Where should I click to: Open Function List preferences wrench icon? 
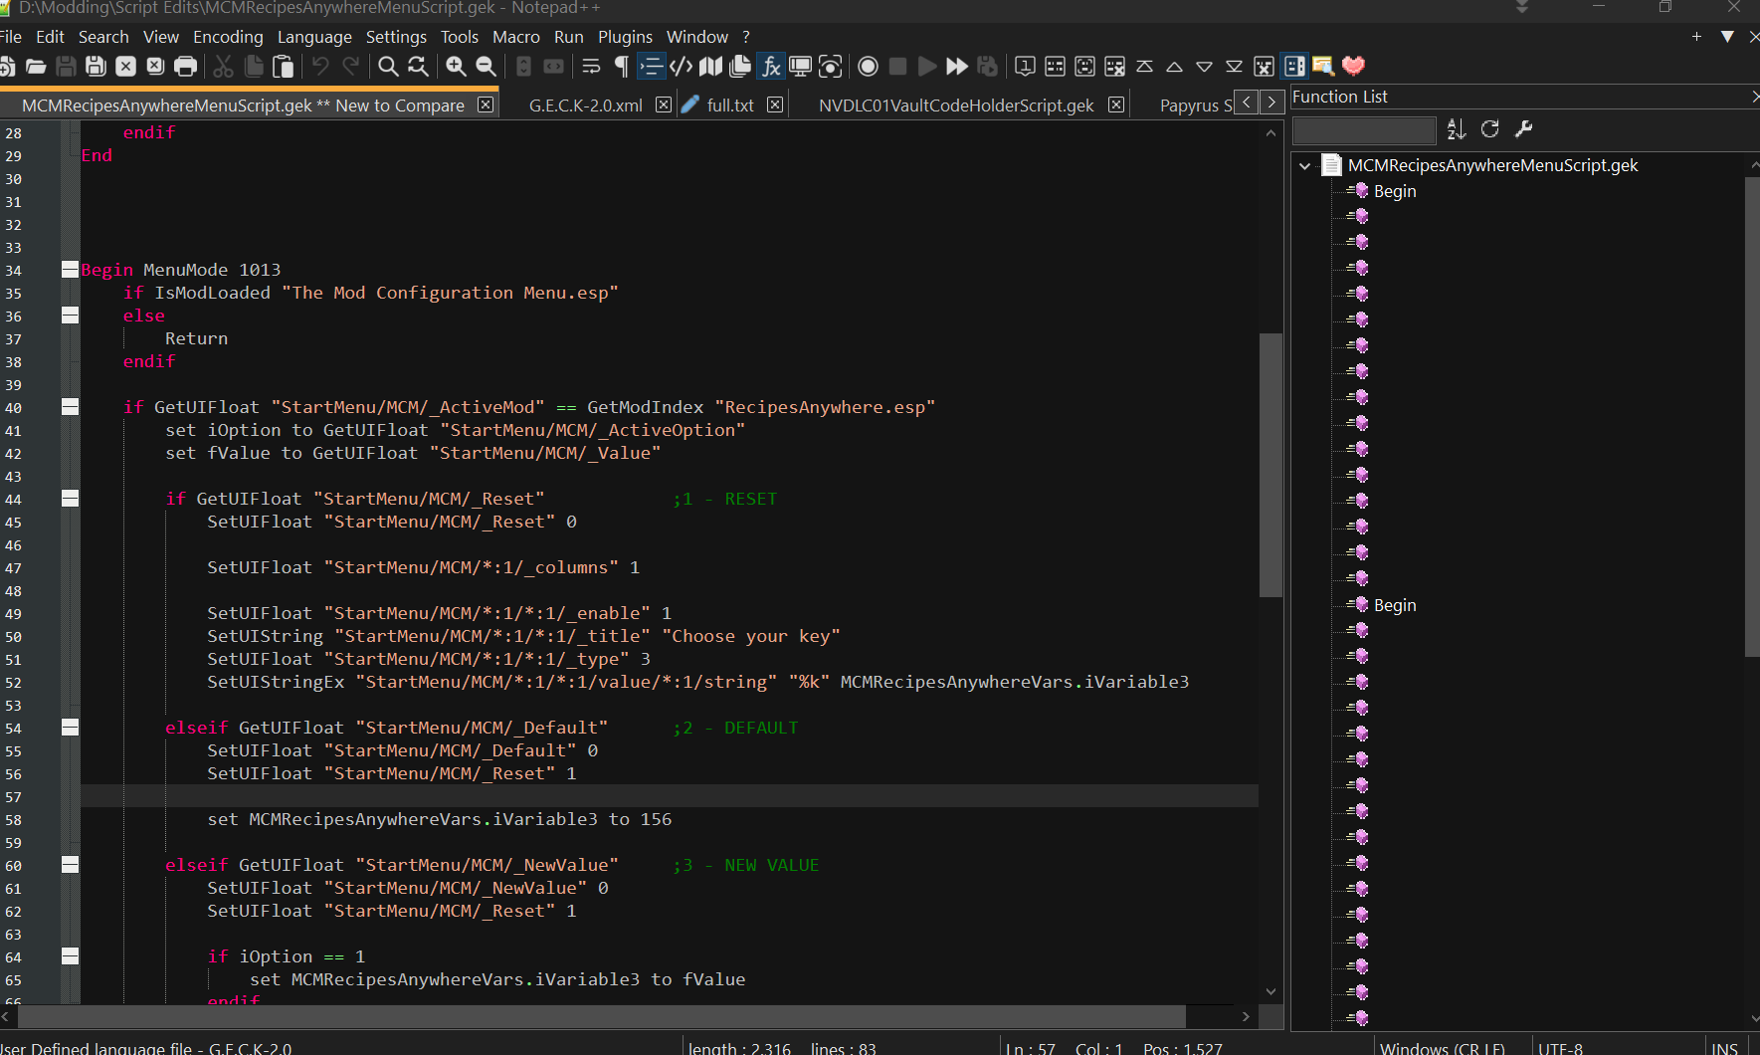coord(1523,129)
